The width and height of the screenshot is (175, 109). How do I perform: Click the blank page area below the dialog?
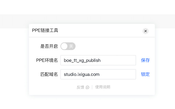click(x=87, y=102)
